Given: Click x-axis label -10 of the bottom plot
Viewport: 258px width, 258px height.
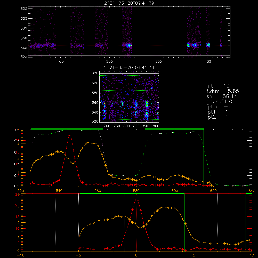Looking at the screenshot, I should (x=21, y=255).
